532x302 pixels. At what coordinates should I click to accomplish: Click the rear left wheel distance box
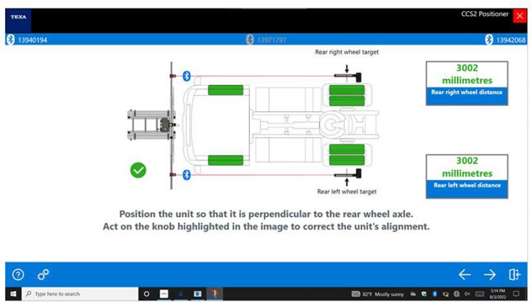click(467, 177)
